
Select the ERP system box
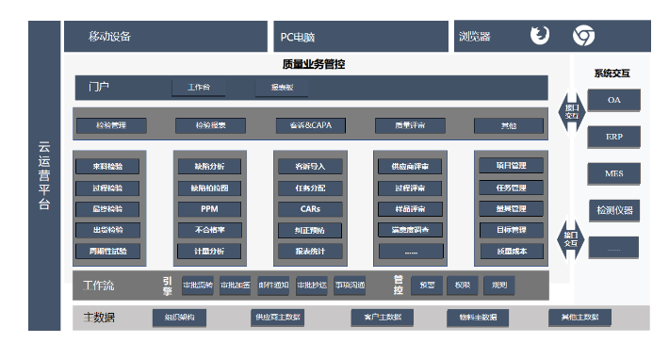coord(614,137)
